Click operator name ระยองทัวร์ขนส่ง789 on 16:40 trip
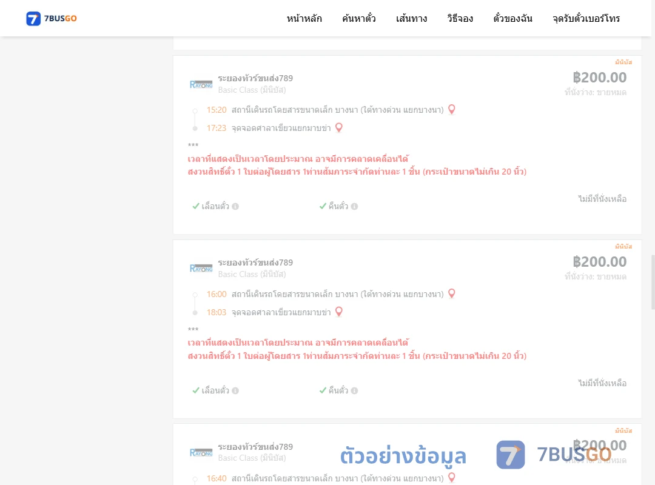 coord(255,447)
